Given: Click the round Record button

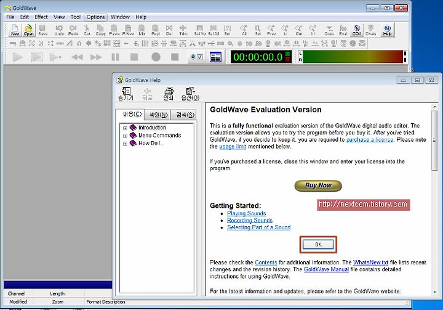Looking at the screenshot, I should click(x=156, y=57).
